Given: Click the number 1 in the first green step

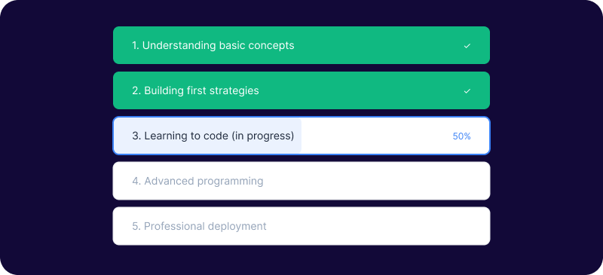Looking at the screenshot, I should (x=136, y=45).
